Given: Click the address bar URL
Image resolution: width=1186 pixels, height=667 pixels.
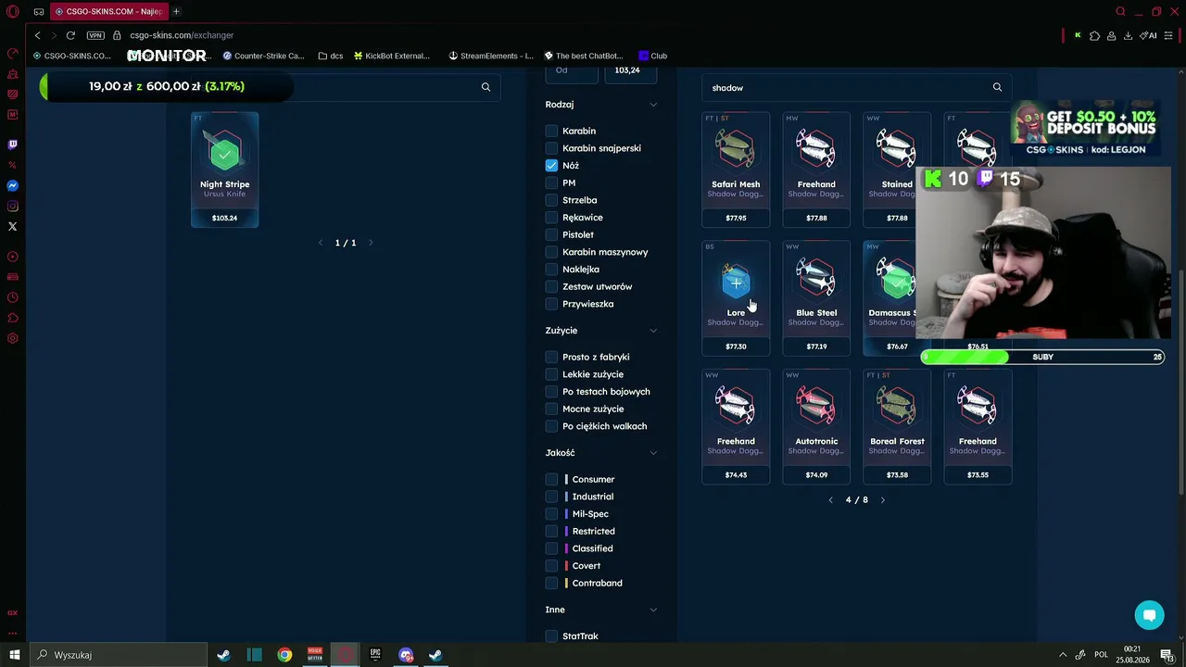Looking at the screenshot, I should [x=182, y=35].
